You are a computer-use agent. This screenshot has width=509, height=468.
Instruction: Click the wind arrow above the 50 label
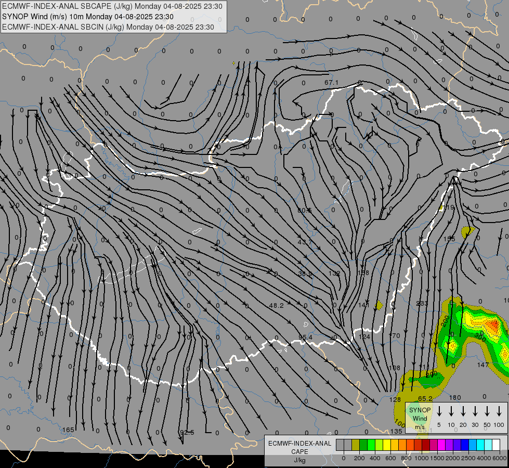[x=487, y=411]
